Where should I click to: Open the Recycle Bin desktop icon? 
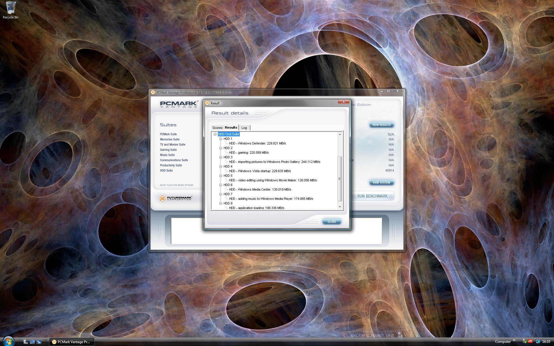pyautogui.click(x=11, y=10)
